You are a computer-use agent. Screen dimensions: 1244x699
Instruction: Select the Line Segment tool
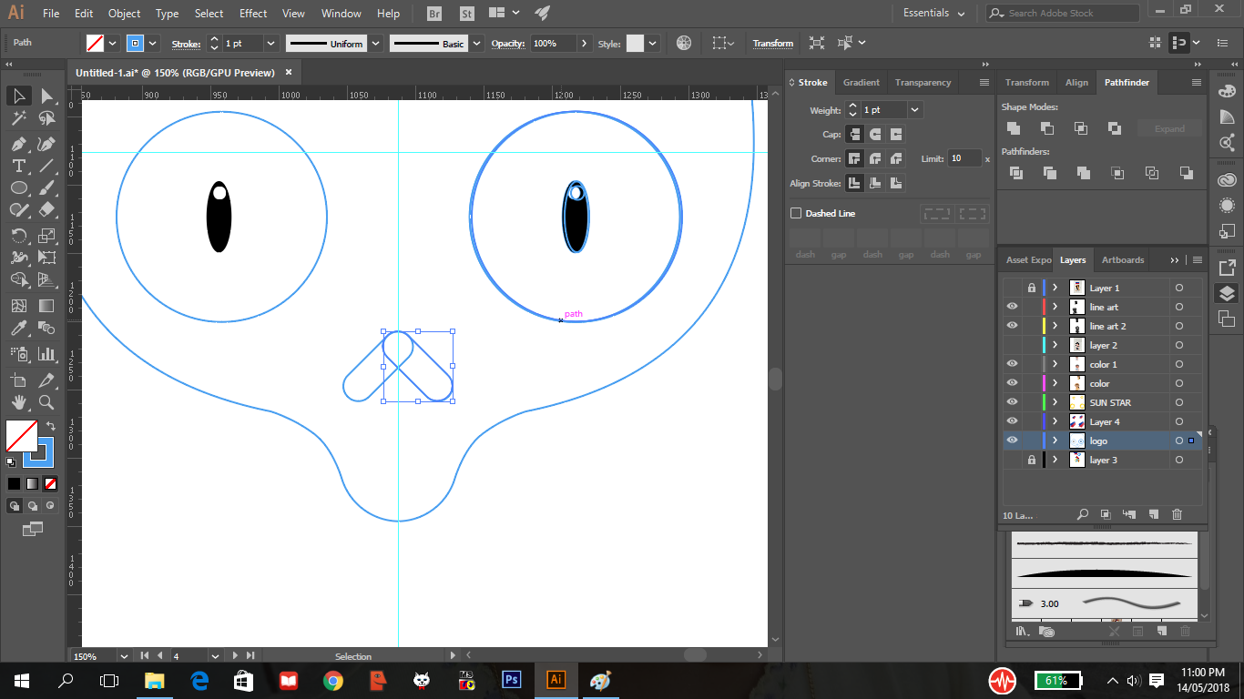point(46,166)
